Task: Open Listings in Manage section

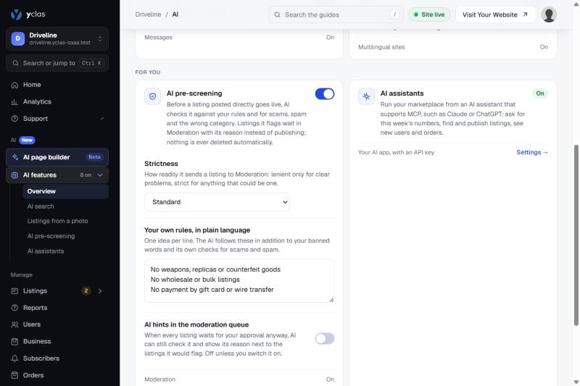Action: (57, 291)
